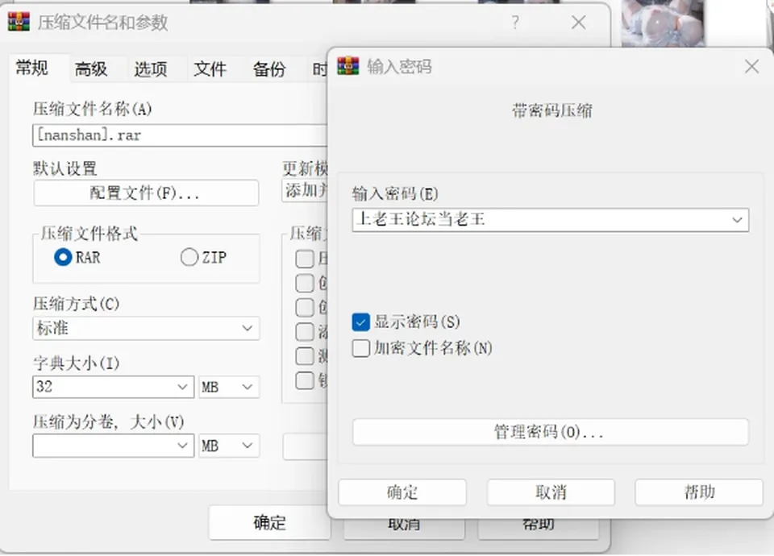
Task: Click the 压缩文件格式 group label
Action: (89, 233)
